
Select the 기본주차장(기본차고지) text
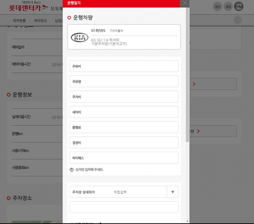(109, 44)
